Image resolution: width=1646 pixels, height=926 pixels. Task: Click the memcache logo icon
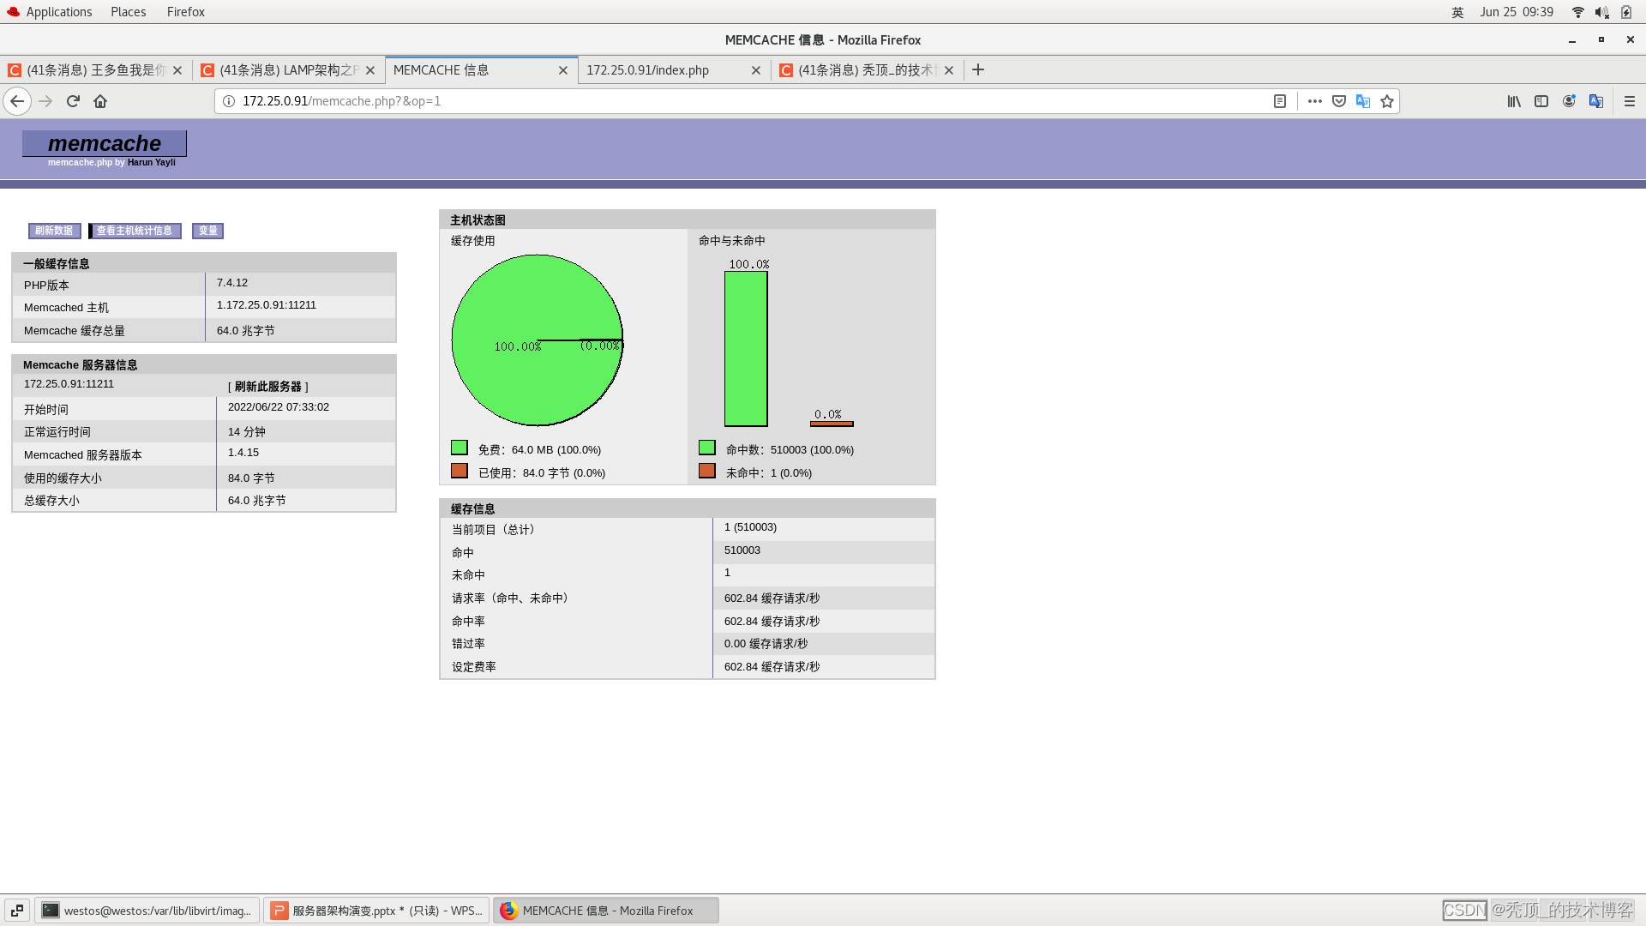(104, 142)
